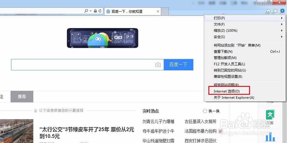Expand the 缩放(Z) (100%) submenu
Viewport: 287px width, 143px height.
(x=245, y=31)
